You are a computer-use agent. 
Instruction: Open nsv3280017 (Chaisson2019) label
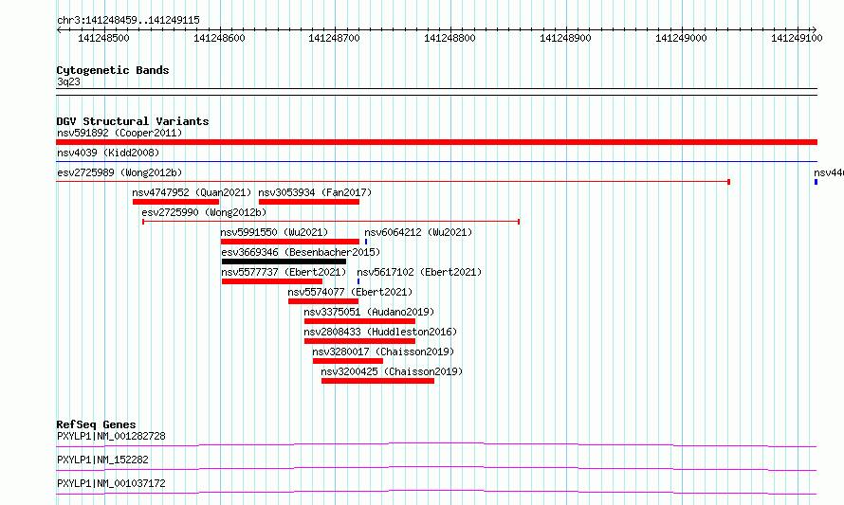pos(383,352)
